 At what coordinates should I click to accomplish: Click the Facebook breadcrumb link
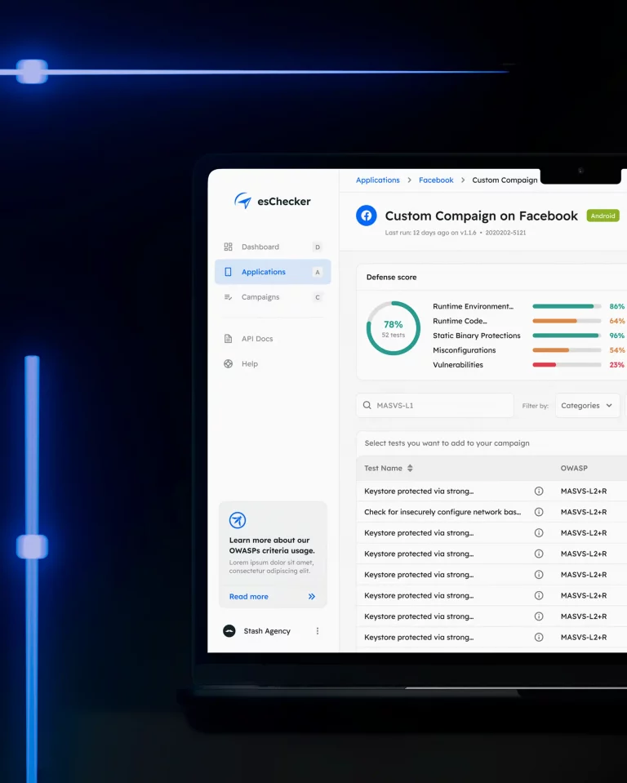click(x=436, y=180)
